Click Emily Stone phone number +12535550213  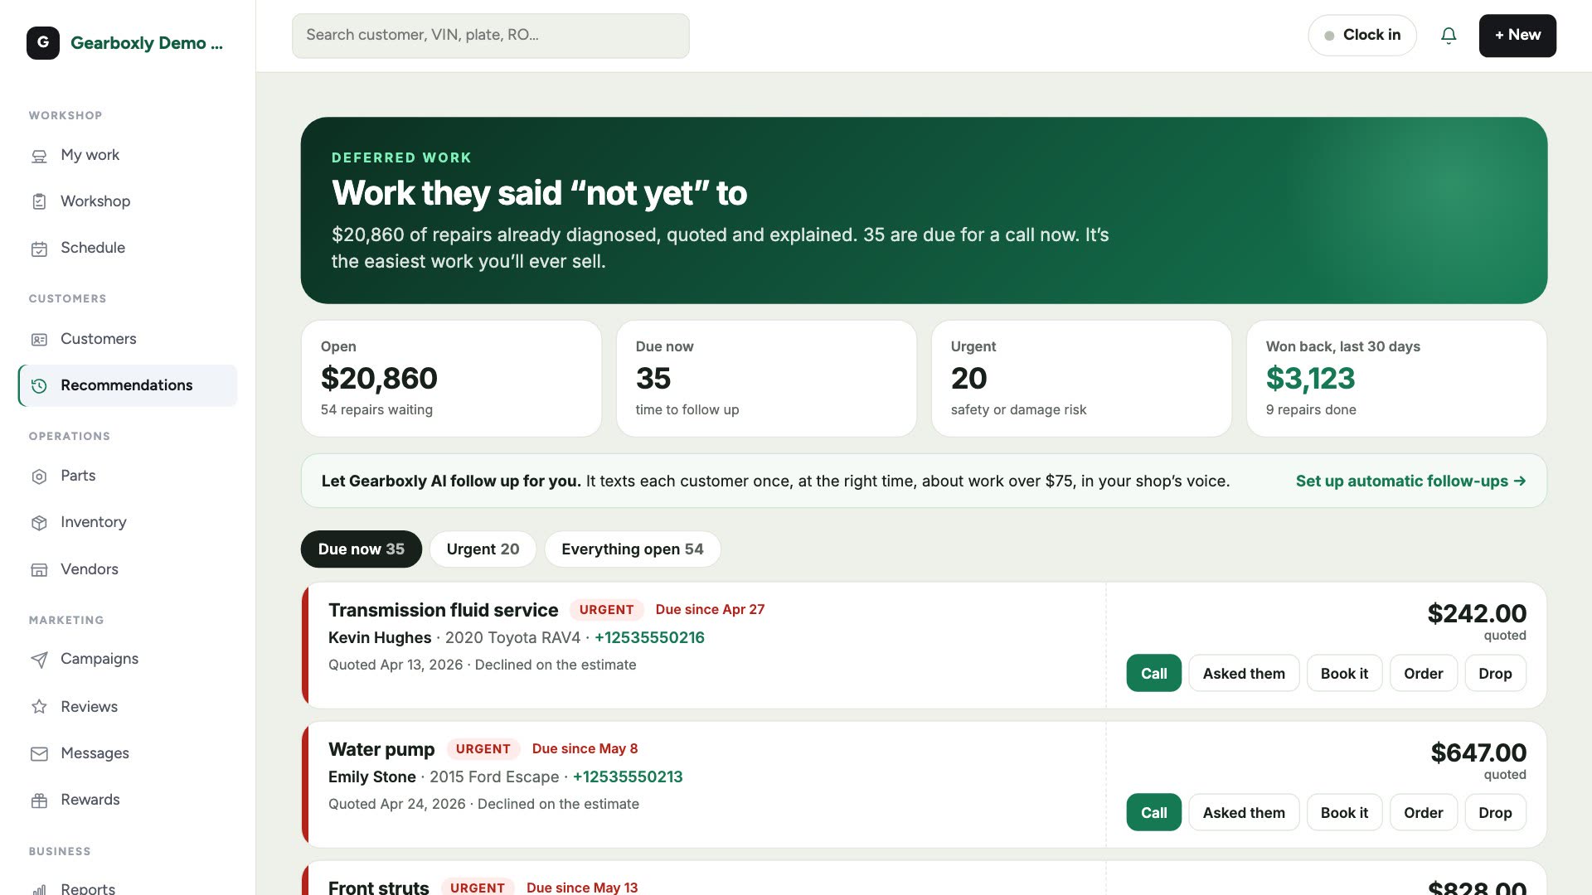click(x=628, y=776)
